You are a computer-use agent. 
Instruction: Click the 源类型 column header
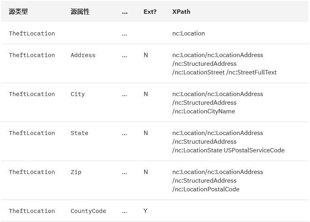[x=18, y=12]
